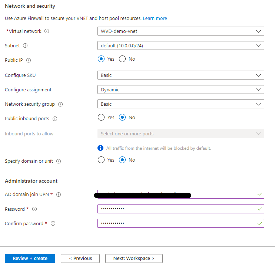
Task: Expand the Configure assignment Dynamic dropdown
Action: pos(181,89)
